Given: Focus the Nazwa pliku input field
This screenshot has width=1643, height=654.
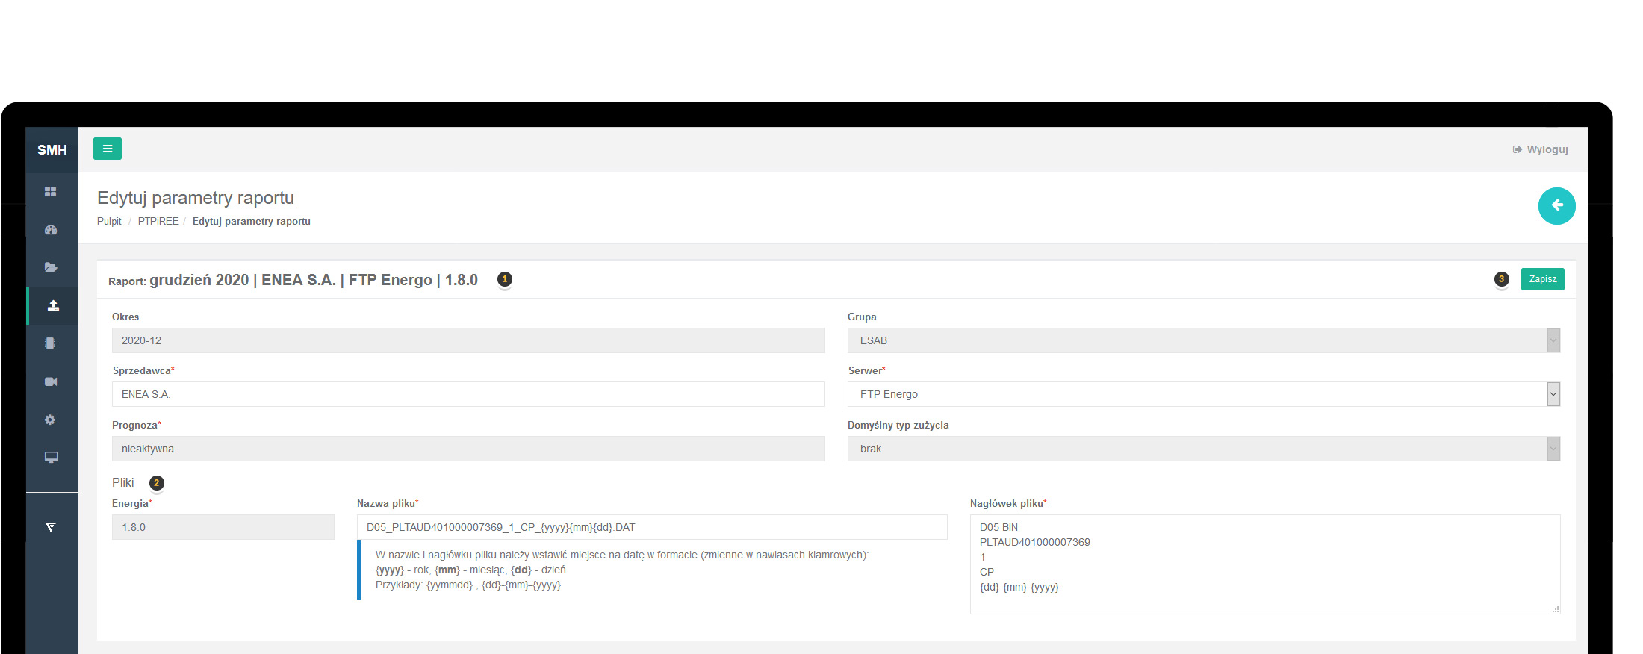Looking at the screenshot, I should pyautogui.click(x=651, y=527).
